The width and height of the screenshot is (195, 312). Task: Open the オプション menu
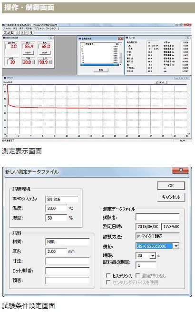[x=39, y=29]
